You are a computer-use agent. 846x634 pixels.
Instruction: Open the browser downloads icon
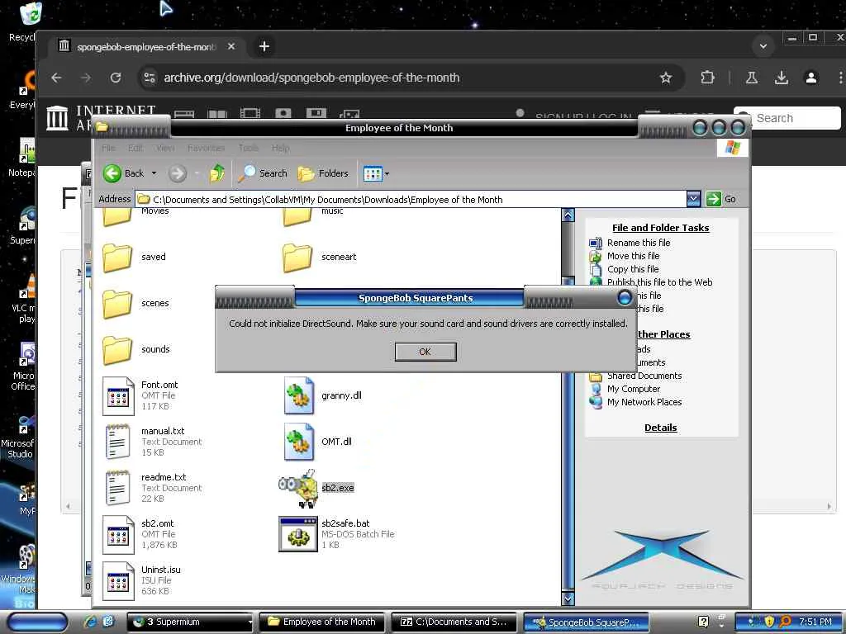click(x=782, y=78)
